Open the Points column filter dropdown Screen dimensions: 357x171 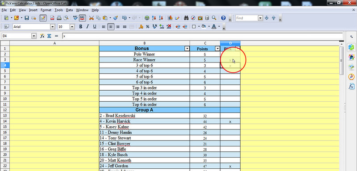[x=217, y=49]
